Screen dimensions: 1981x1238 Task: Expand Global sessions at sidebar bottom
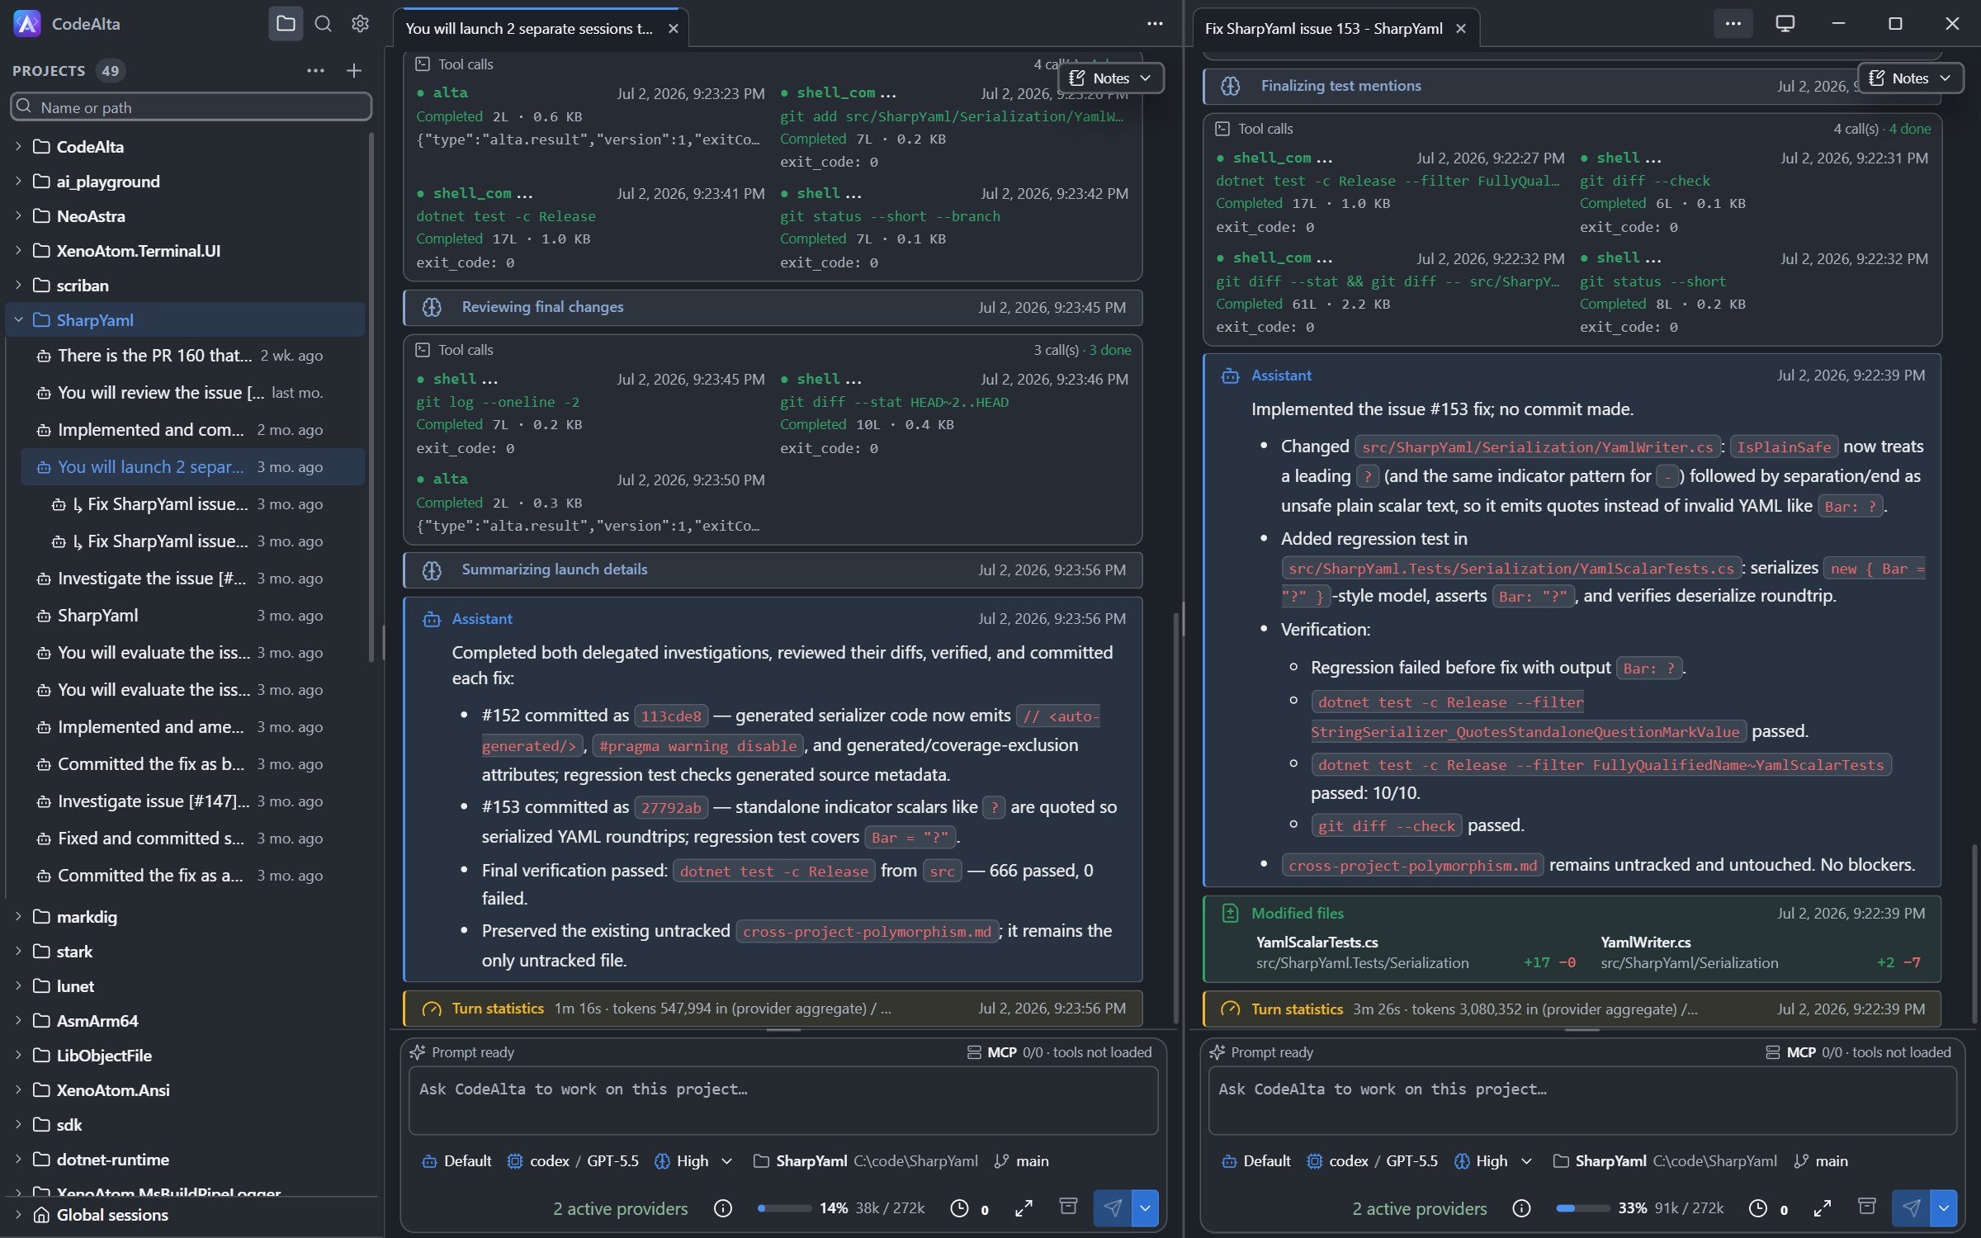tap(18, 1215)
